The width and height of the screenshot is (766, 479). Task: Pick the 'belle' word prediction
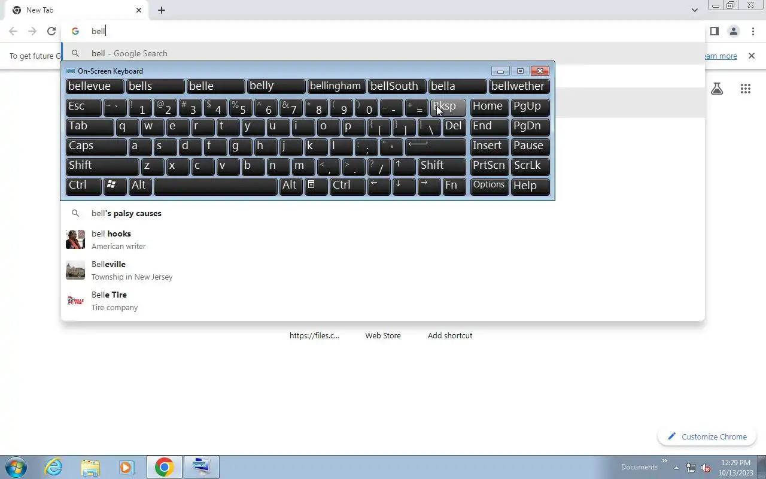[215, 86]
